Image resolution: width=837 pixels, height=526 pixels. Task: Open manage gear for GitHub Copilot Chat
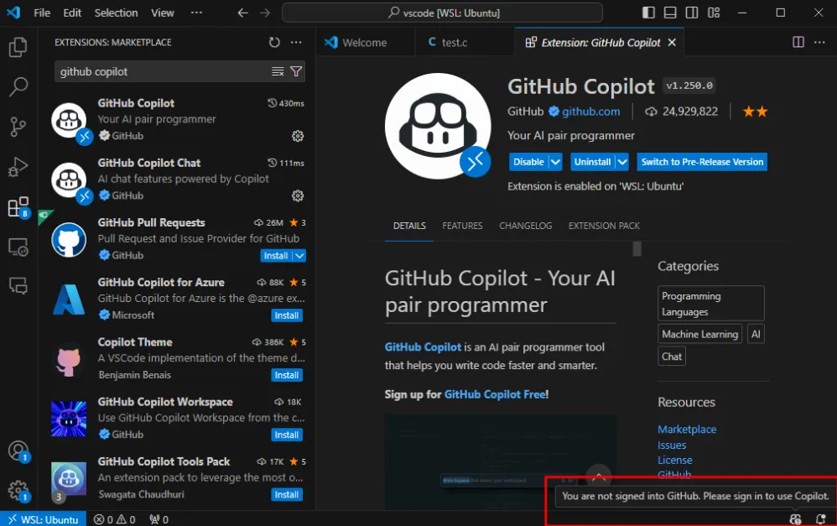298,196
